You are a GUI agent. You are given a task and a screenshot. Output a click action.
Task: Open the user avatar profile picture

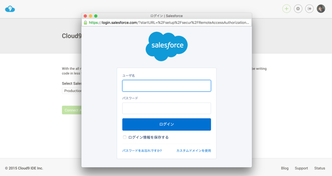tap(321, 9)
